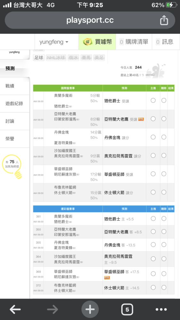Select 主推 radio for 亞特蘭大老鷹 受讓
The height and width of the screenshot is (320, 180).
click(x=153, y=119)
